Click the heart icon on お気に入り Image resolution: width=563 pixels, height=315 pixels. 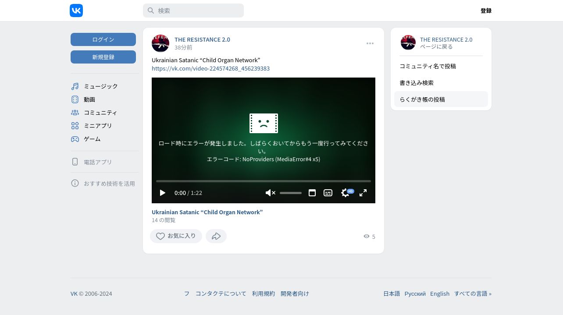pyautogui.click(x=160, y=236)
